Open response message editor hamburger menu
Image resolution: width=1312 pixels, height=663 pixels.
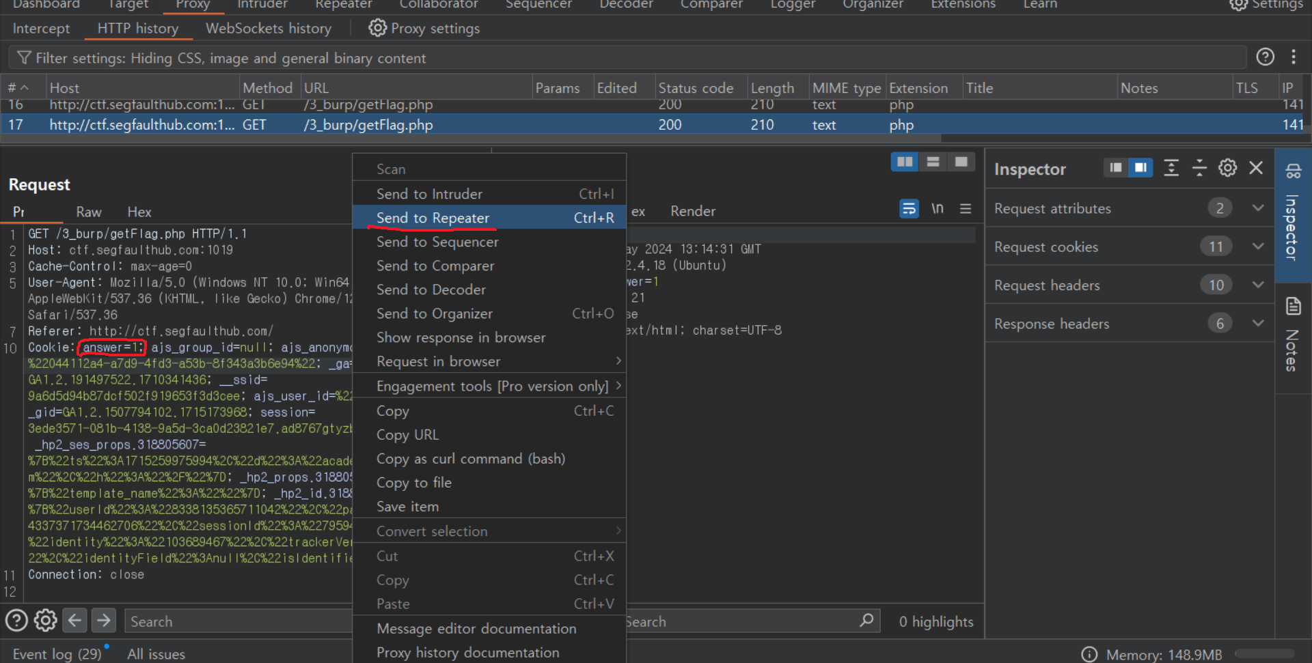[x=966, y=209]
